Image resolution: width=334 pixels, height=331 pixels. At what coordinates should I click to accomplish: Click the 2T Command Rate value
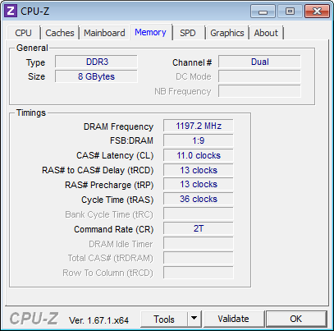pos(199,228)
